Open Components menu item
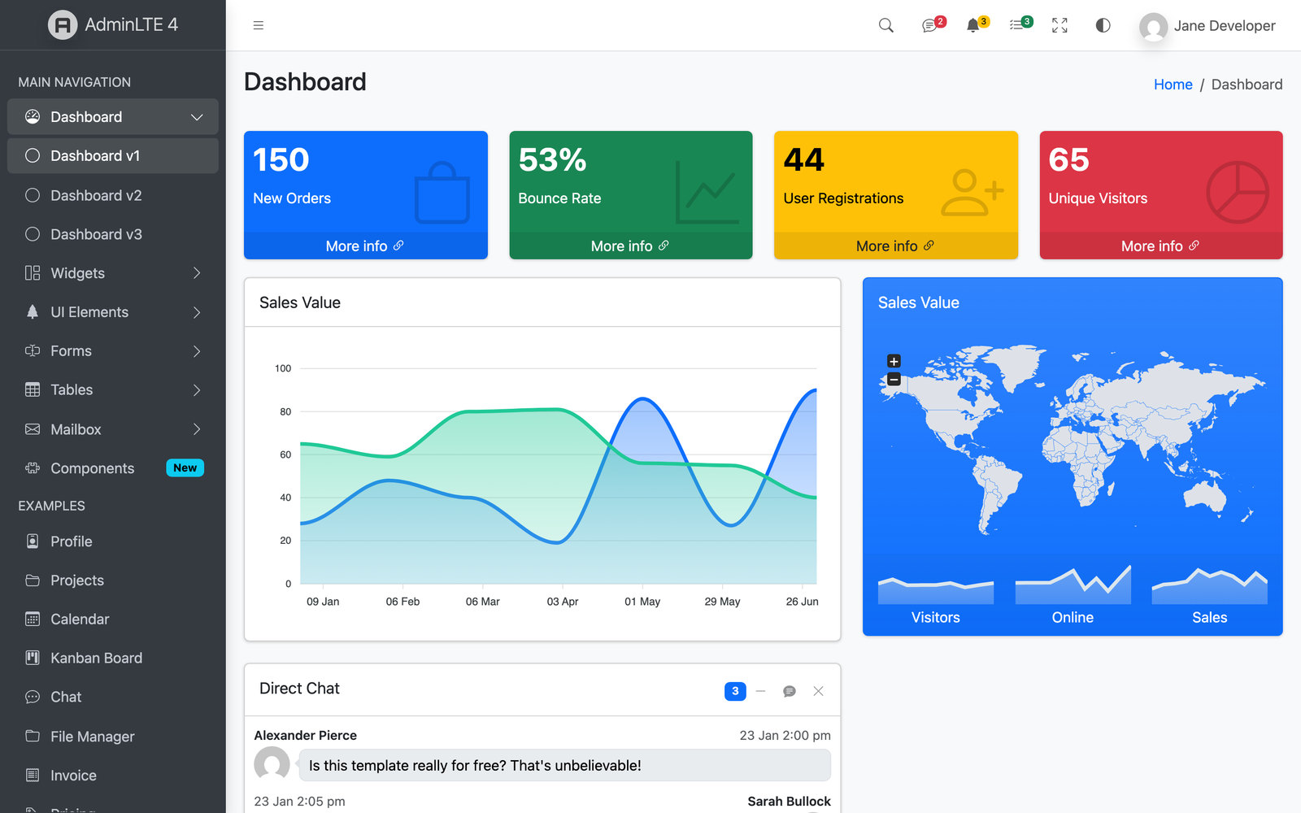Screen dimensions: 1301x813 click(113, 468)
